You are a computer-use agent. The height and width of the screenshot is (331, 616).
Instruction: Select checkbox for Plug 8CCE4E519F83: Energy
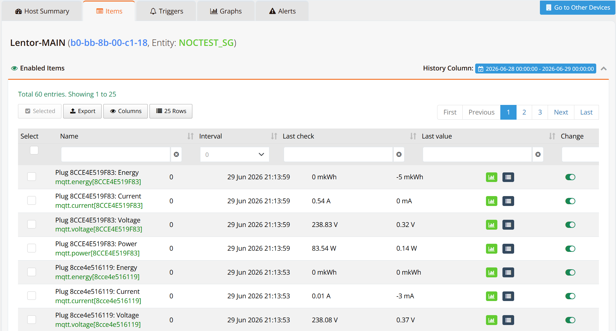pyautogui.click(x=31, y=177)
